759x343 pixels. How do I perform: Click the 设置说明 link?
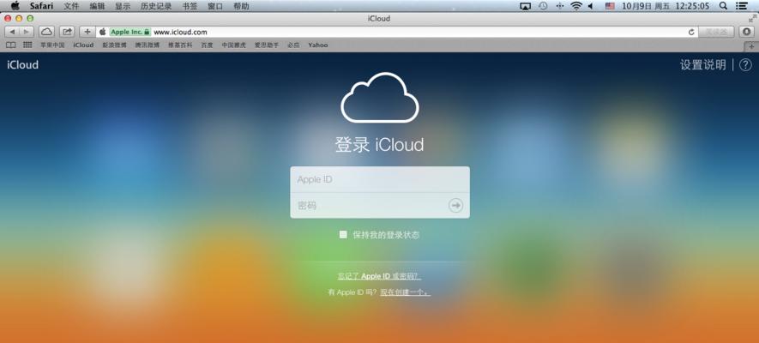tap(703, 65)
